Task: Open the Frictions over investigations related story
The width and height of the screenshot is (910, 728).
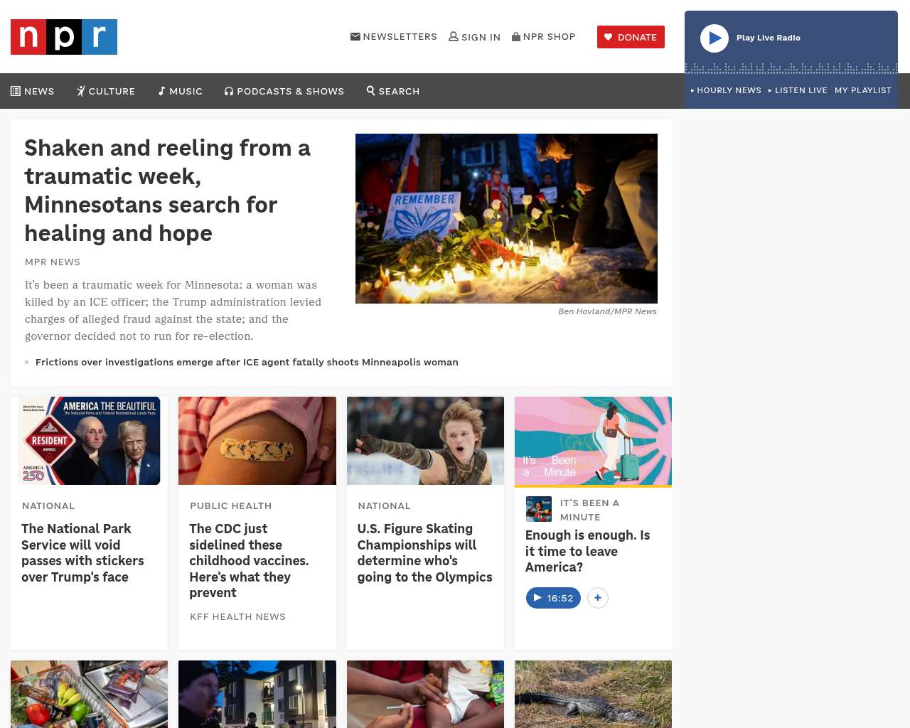Action: tap(247, 362)
